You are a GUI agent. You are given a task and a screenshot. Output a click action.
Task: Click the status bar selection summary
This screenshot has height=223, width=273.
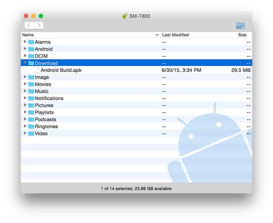[136, 189]
